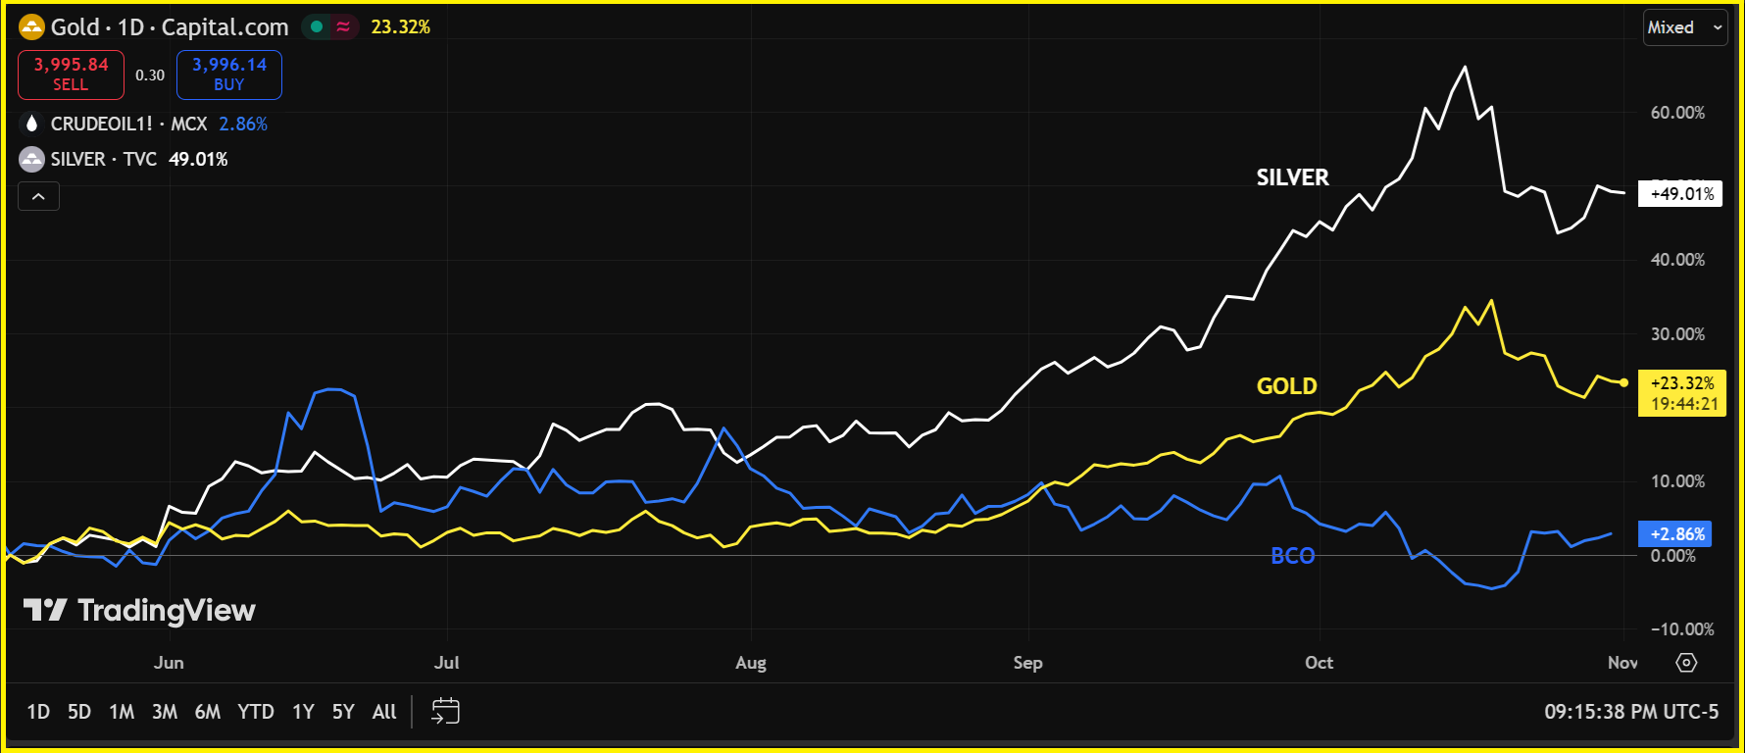Open the Mixed scale dropdown

coord(1684,27)
